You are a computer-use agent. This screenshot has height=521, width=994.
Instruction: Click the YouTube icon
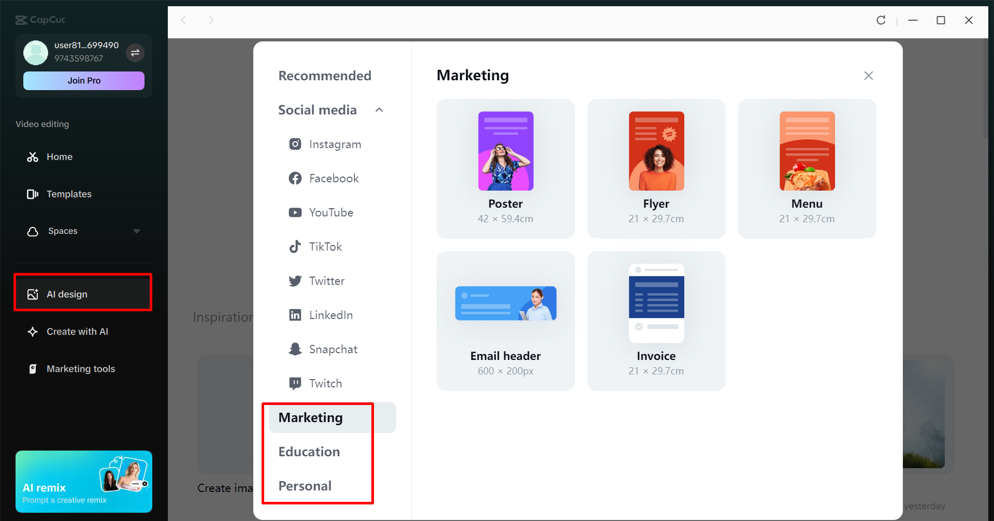[x=295, y=212]
